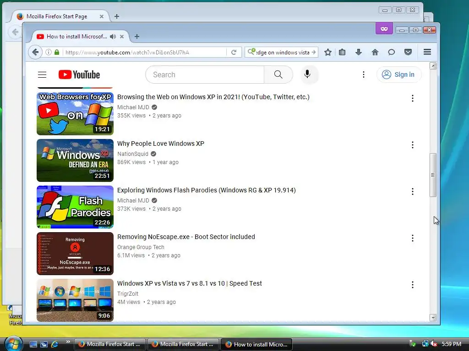Screen dimensions: 469x351
Task: Select the How to install Microsoft tab
Action: [76, 37]
